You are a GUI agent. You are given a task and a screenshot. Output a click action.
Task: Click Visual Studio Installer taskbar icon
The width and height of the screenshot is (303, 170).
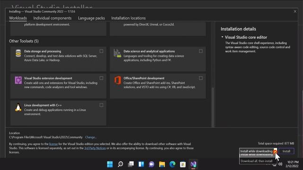point(193,164)
